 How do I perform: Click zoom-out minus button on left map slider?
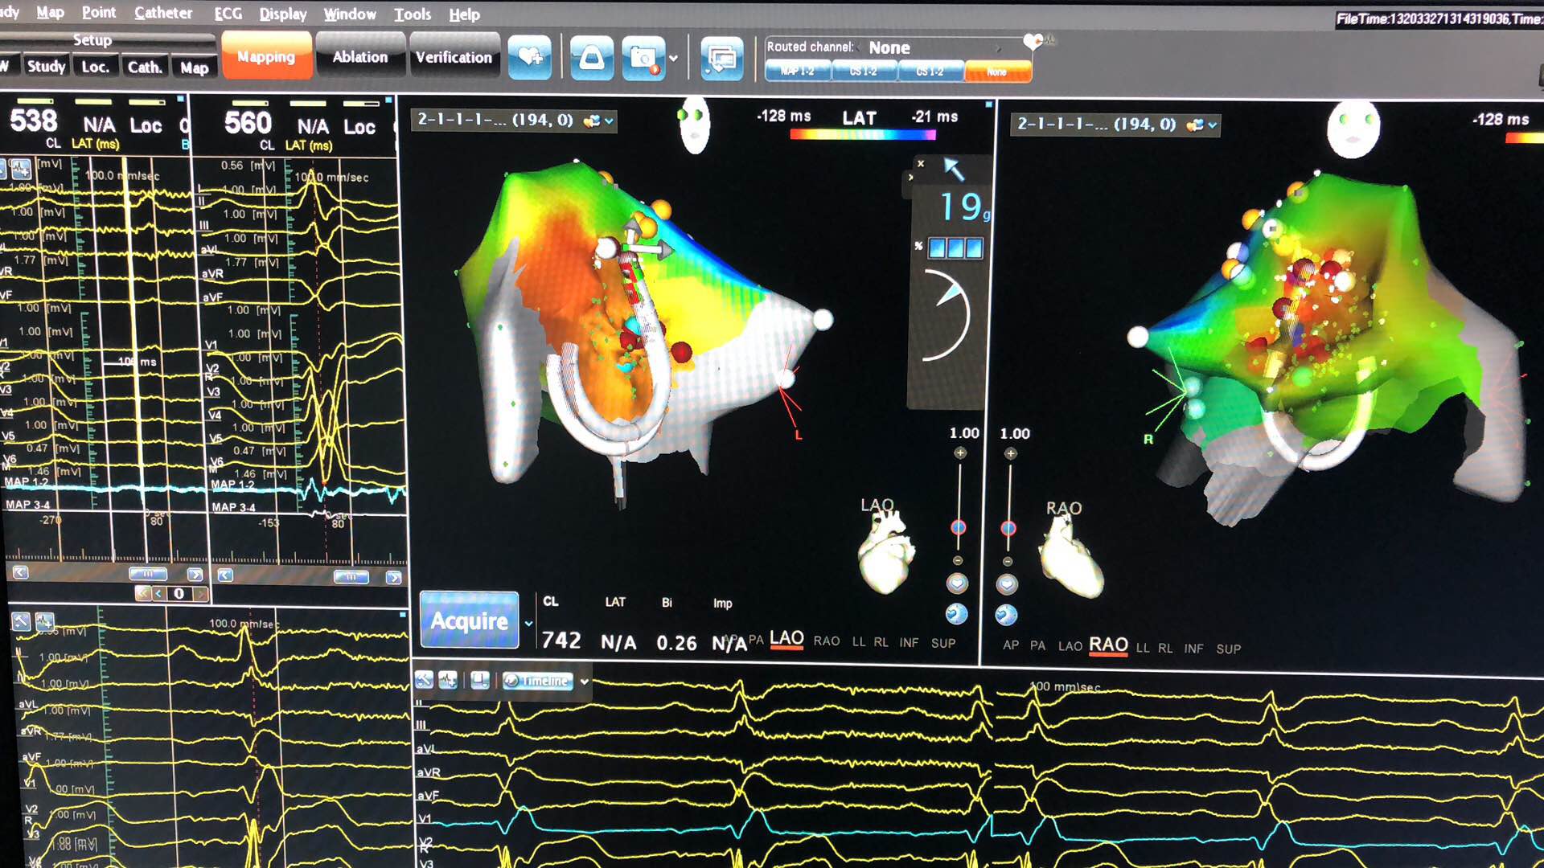point(958,560)
